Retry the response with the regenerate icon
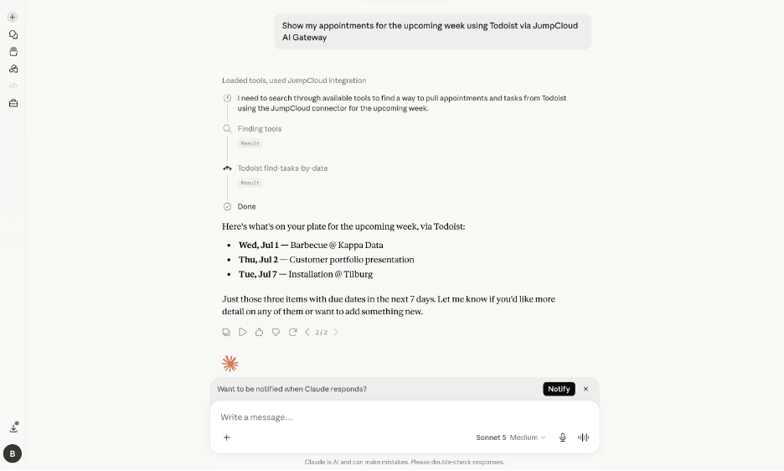The height and width of the screenshot is (471, 784). (292, 333)
